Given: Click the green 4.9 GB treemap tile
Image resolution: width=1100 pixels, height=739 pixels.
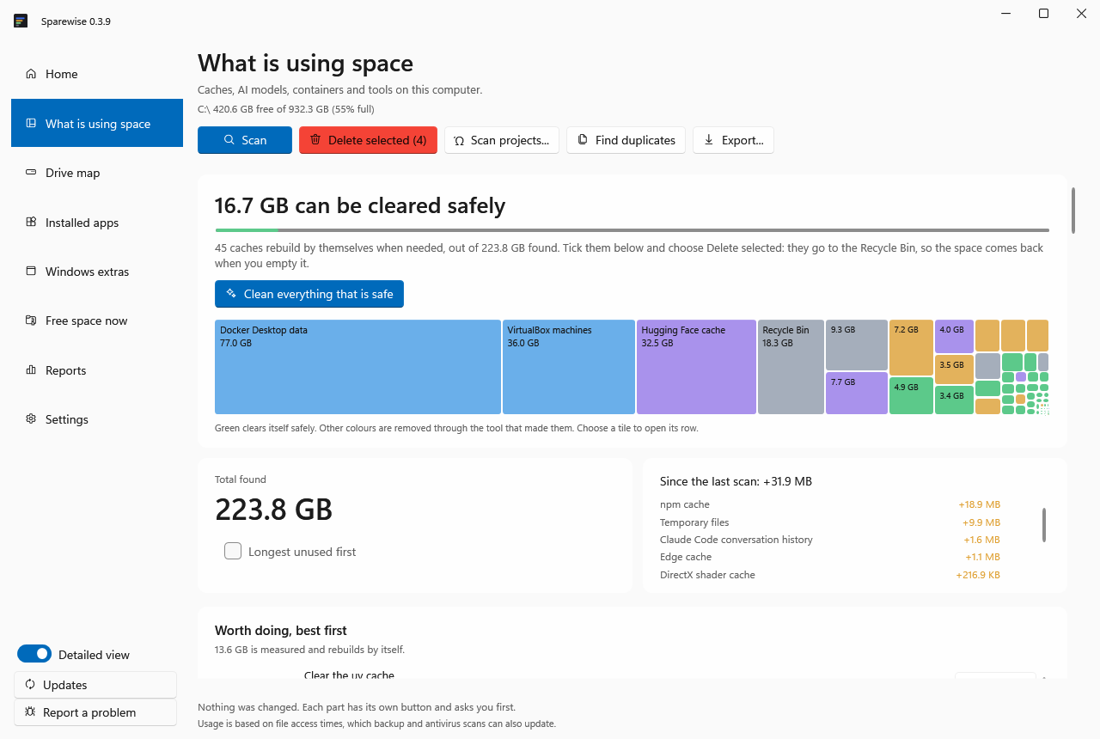Looking at the screenshot, I should point(911,396).
